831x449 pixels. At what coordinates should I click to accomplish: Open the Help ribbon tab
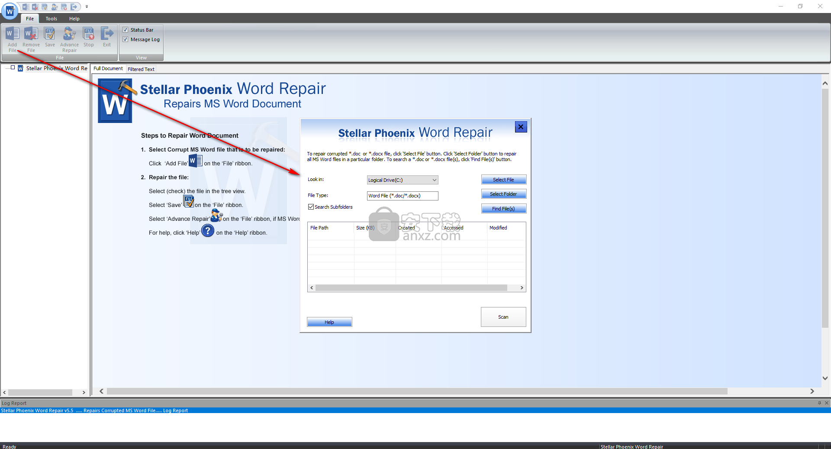click(74, 19)
